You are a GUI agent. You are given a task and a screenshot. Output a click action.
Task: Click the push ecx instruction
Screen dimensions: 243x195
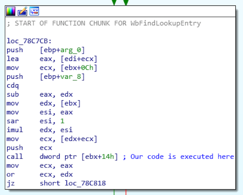pyautogui.click(x=30, y=148)
